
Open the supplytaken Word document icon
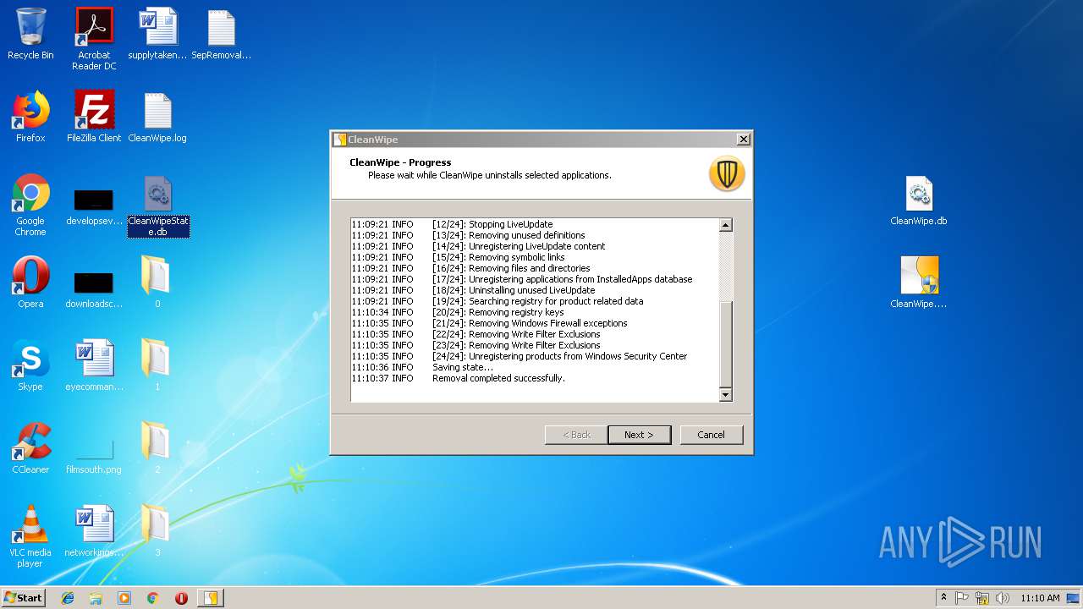[x=157, y=34]
